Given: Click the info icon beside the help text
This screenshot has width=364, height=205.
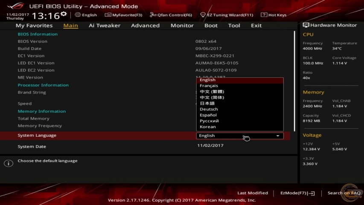Looking at the screenshot, I should pos(9,163).
